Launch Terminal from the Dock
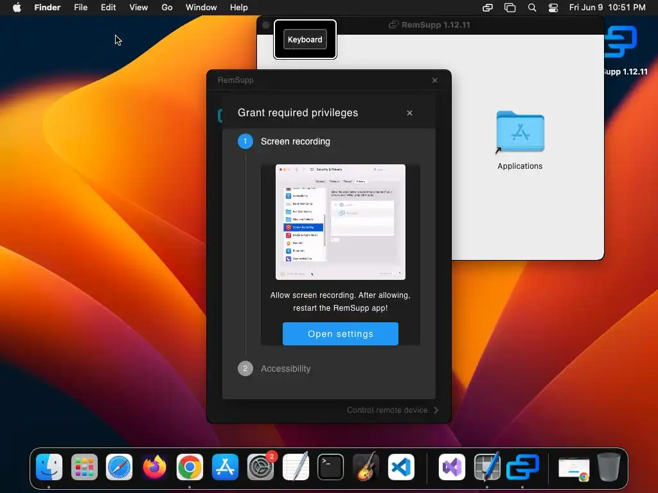The width and height of the screenshot is (658, 493). point(331,467)
